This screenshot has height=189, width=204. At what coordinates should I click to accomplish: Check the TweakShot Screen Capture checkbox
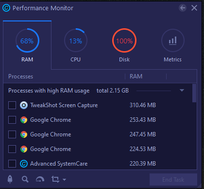[12, 105]
